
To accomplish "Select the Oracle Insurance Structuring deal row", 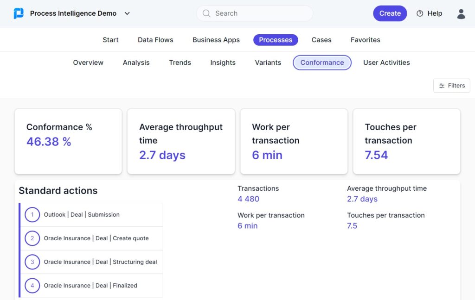I will 91,262.
